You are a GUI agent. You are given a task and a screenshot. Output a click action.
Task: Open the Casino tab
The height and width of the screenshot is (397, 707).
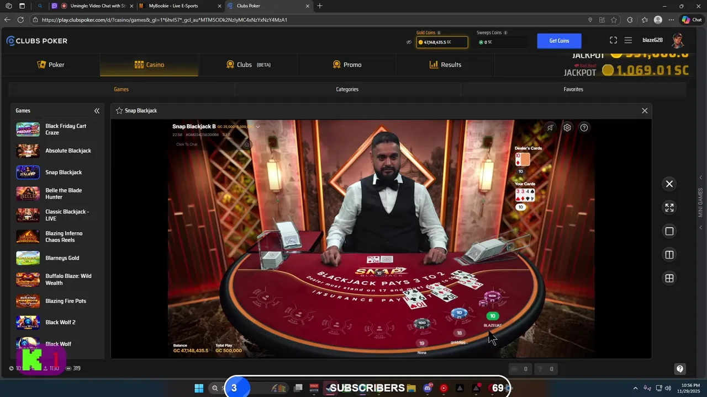pos(149,65)
